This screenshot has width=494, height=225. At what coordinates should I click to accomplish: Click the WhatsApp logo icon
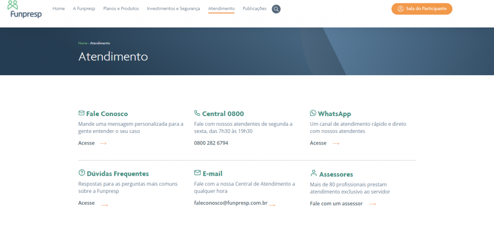(x=313, y=113)
